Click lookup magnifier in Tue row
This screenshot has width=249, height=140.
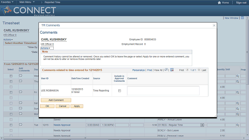[237, 125]
